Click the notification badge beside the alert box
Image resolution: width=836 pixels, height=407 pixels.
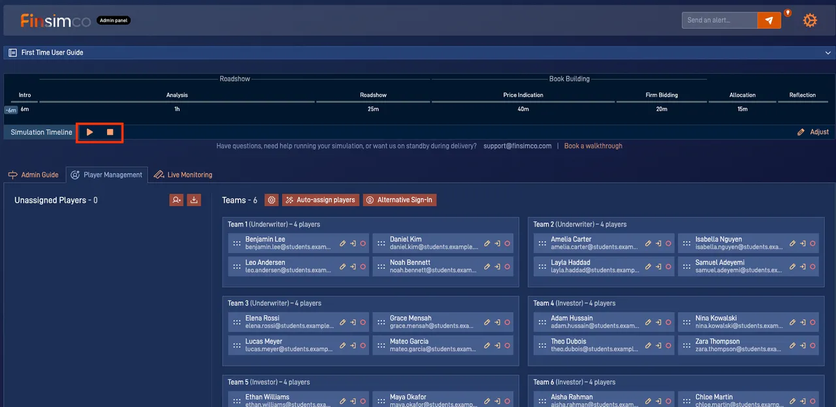tap(788, 12)
